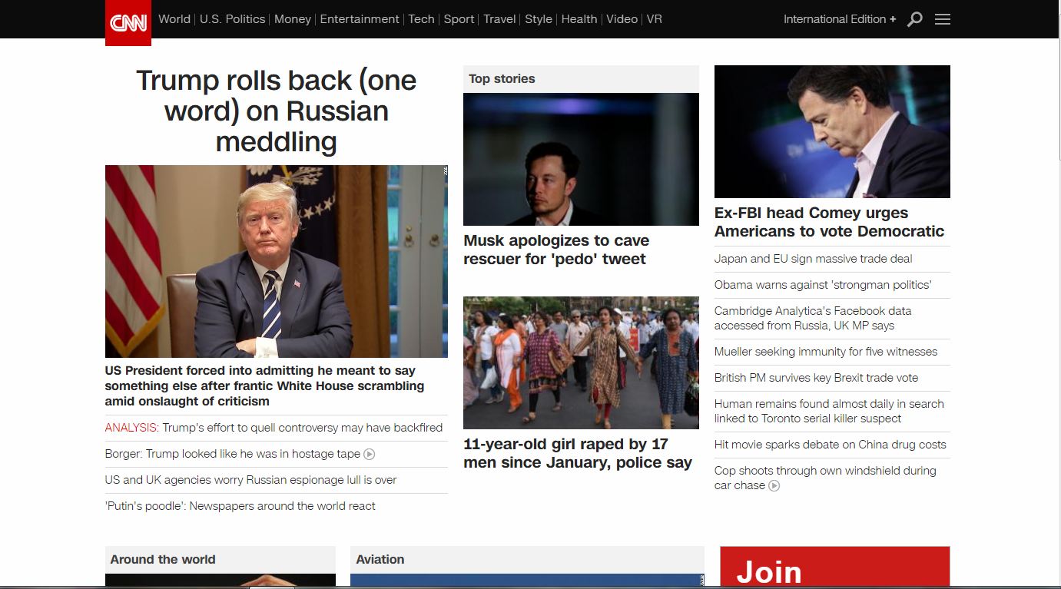The image size is (1061, 589).
Task: Click the Elon Musk story image
Action: click(581, 159)
